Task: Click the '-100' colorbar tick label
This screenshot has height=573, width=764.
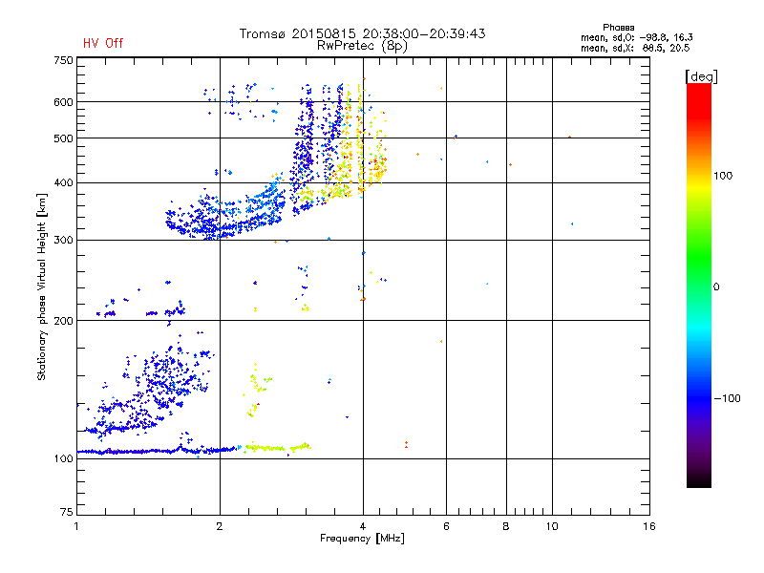Action: point(727,398)
